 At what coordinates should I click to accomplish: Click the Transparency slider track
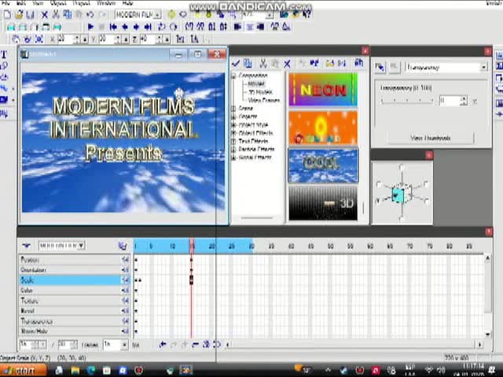click(x=407, y=101)
